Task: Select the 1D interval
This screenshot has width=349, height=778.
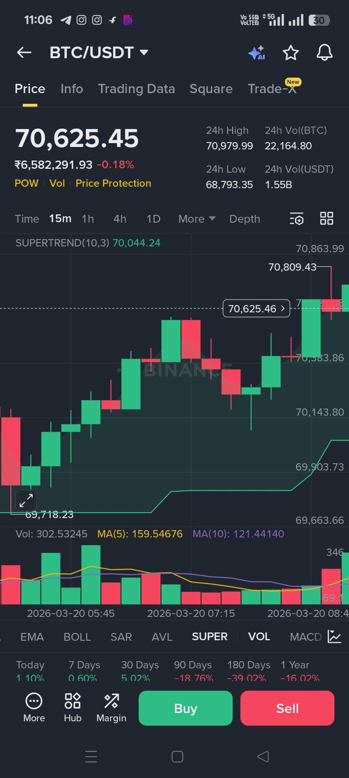Action: (153, 219)
